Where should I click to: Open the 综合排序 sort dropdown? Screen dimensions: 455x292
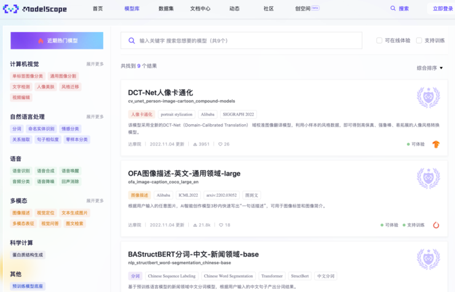coord(430,68)
